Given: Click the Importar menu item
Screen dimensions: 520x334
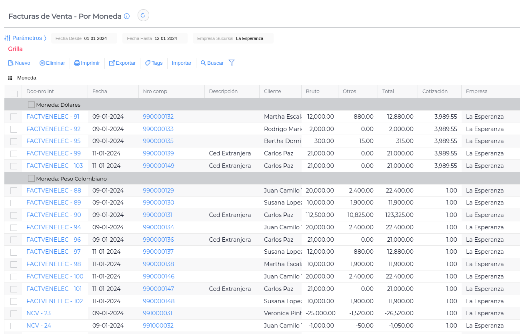Looking at the screenshot, I should [182, 63].
